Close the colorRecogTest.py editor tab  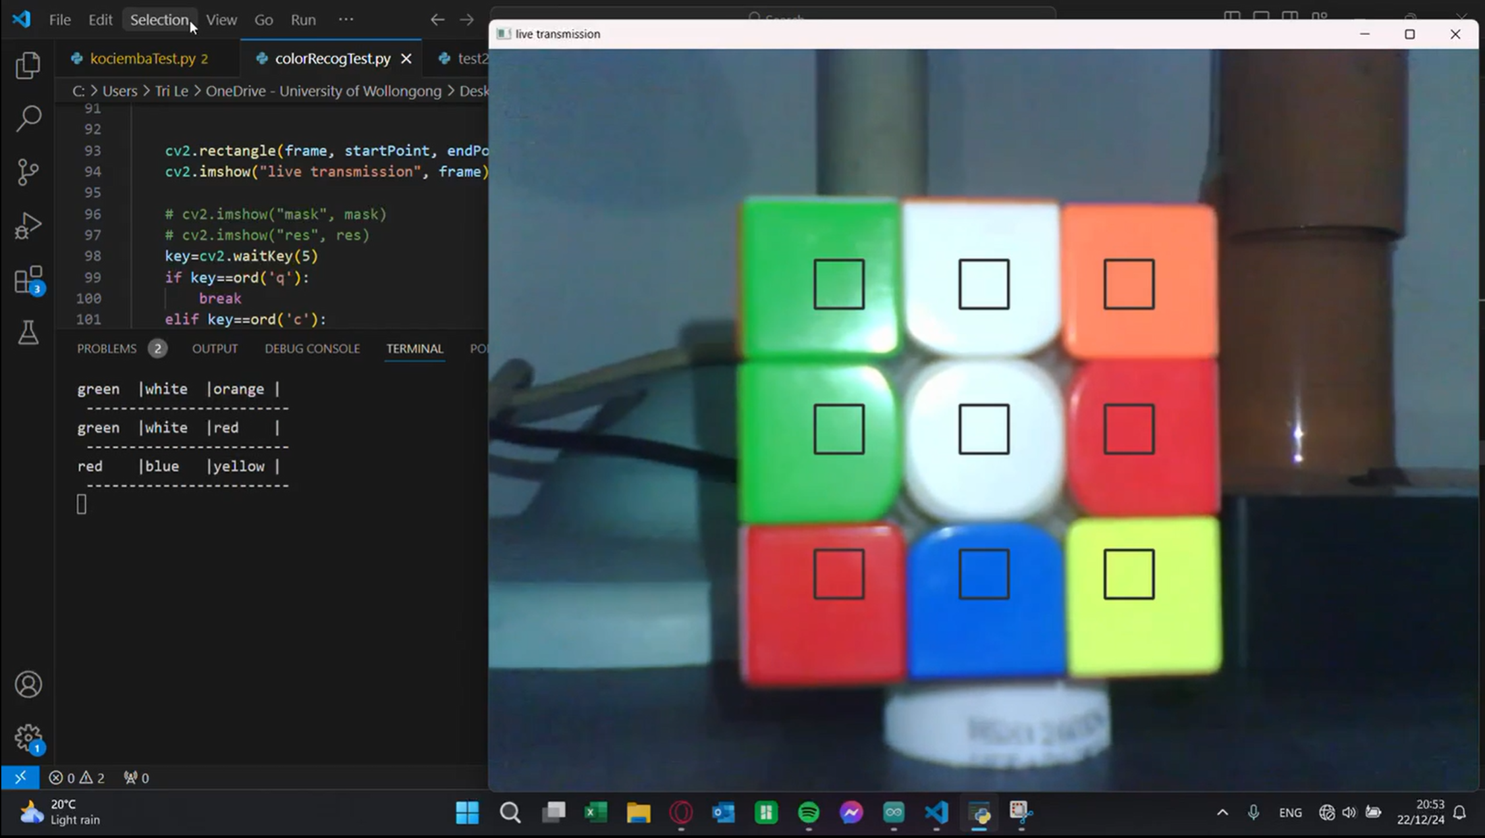pyautogui.click(x=406, y=59)
